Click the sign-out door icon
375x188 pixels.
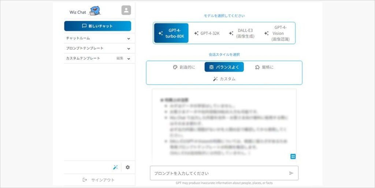(85, 180)
